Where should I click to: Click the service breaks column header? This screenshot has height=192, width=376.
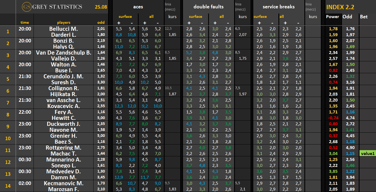pos(278,7)
